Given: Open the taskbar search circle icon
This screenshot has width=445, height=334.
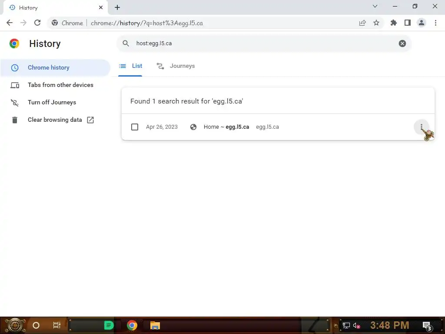Looking at the screenshot, I should pos(36,325).
